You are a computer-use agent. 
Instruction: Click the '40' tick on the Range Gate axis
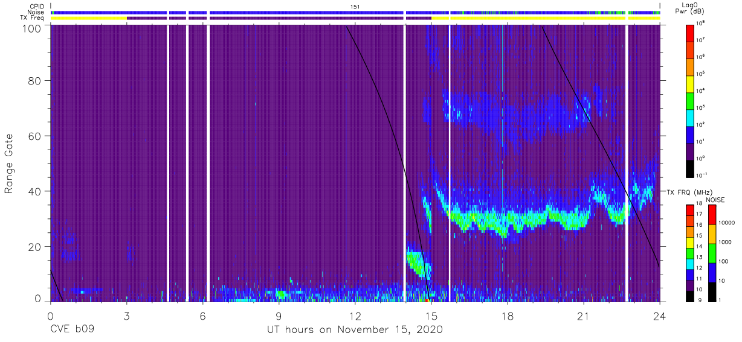(35, 191)
